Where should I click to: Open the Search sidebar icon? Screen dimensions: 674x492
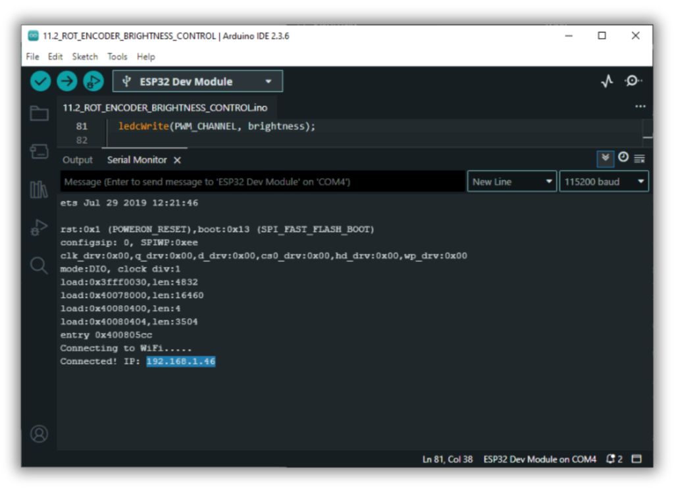(x=39, y=266)
